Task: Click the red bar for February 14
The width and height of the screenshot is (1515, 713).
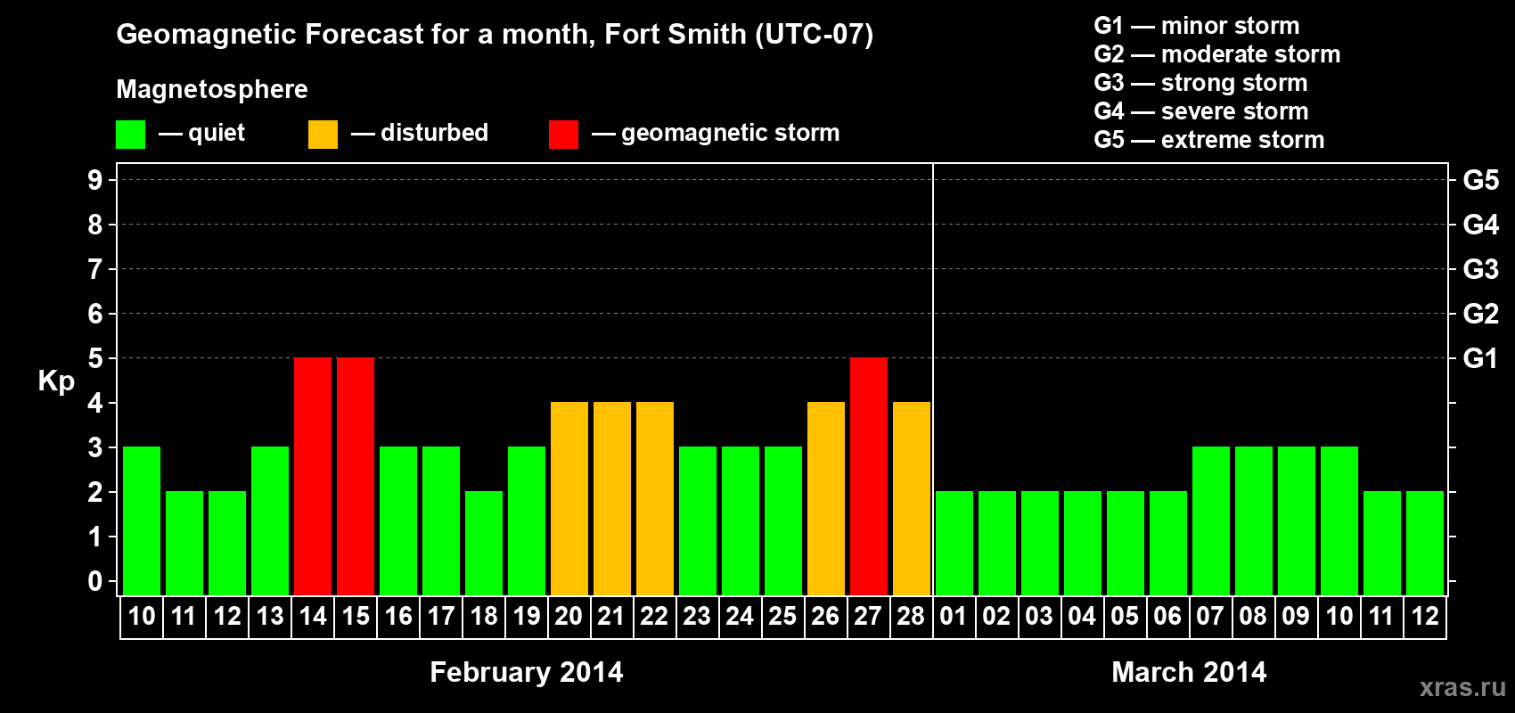Action: (x=313, y=476)
